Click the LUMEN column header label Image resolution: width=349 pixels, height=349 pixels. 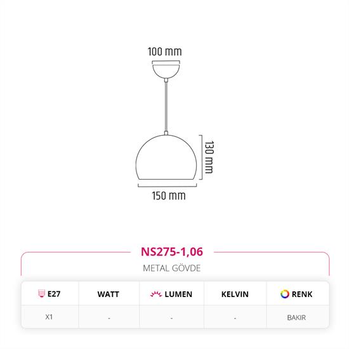click(178, 294)
